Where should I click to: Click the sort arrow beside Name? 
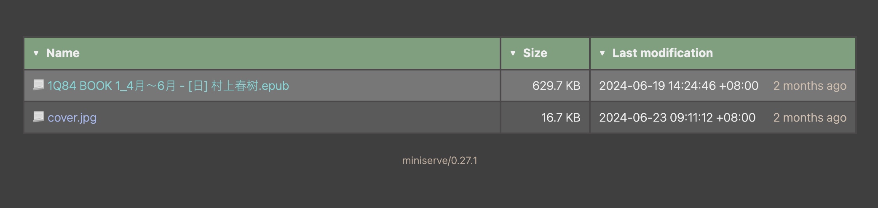pyautogui.click(x=36, y=53)
